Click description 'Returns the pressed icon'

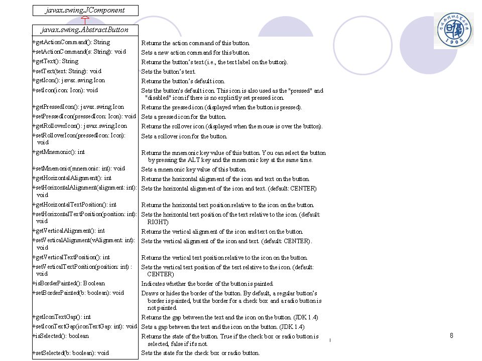(x=221, y=107)
